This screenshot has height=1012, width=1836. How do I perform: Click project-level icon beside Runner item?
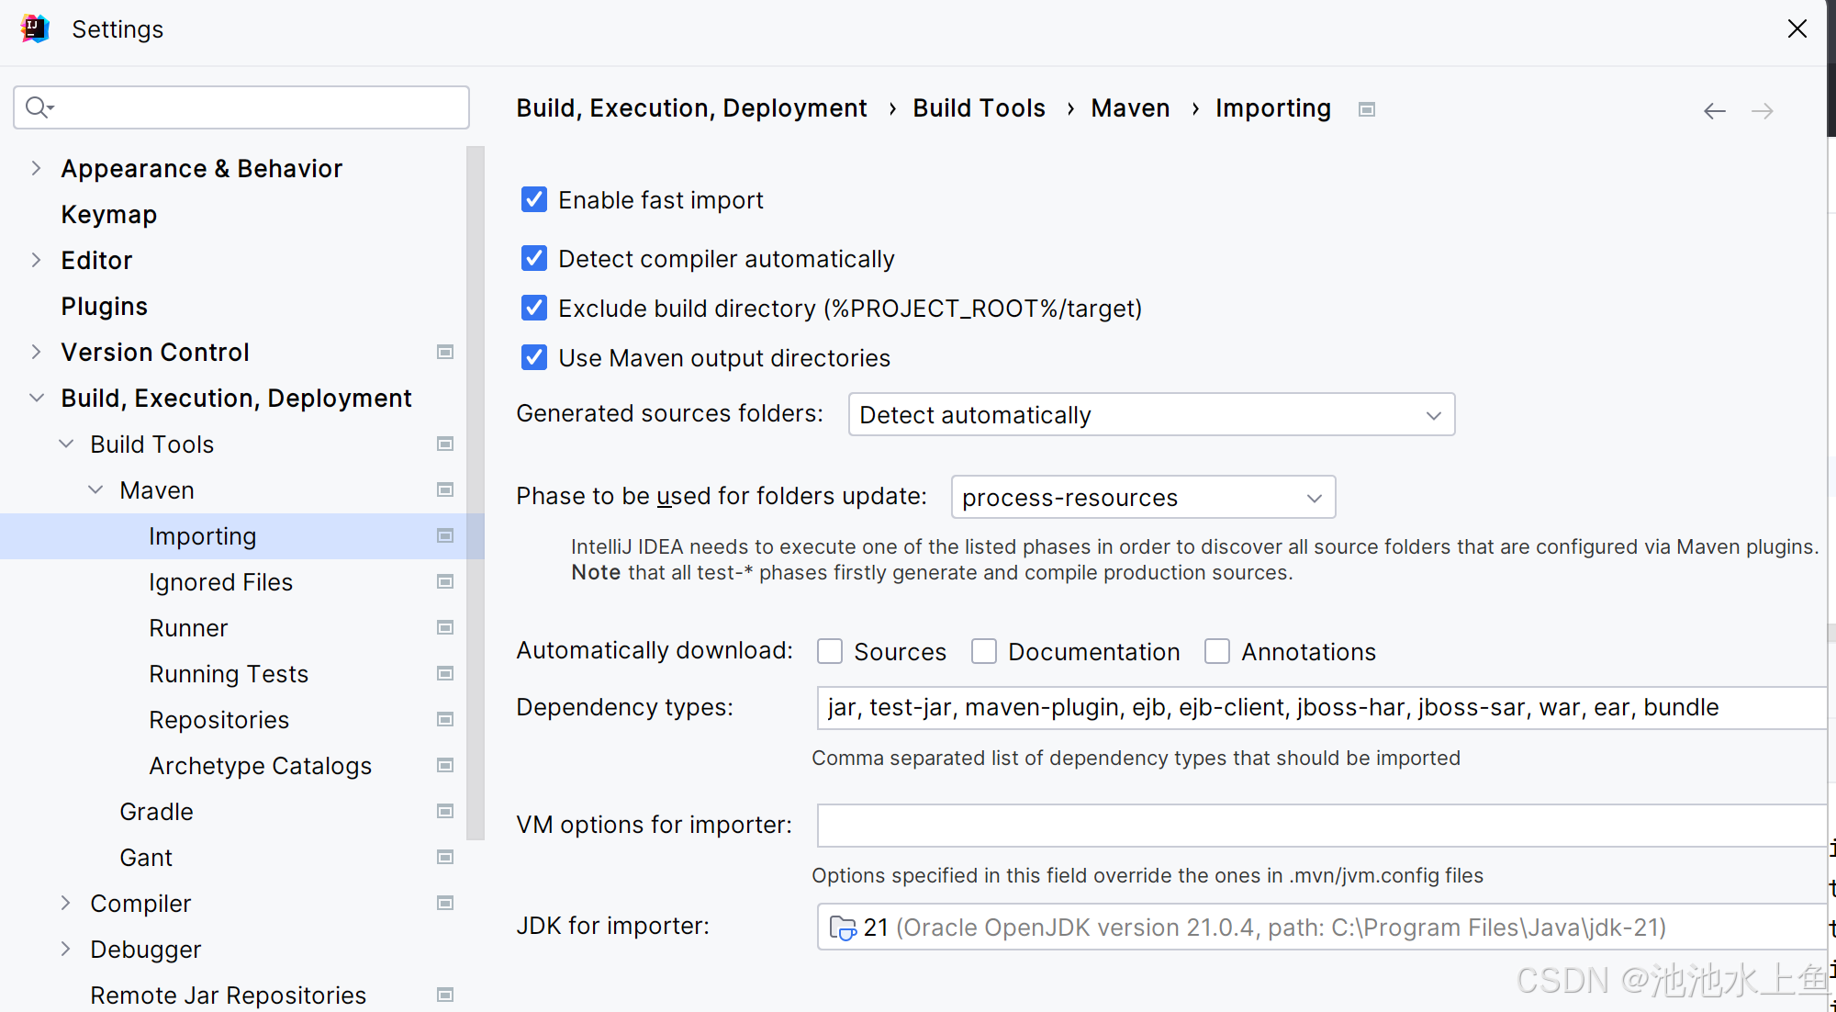pos(445,627)
